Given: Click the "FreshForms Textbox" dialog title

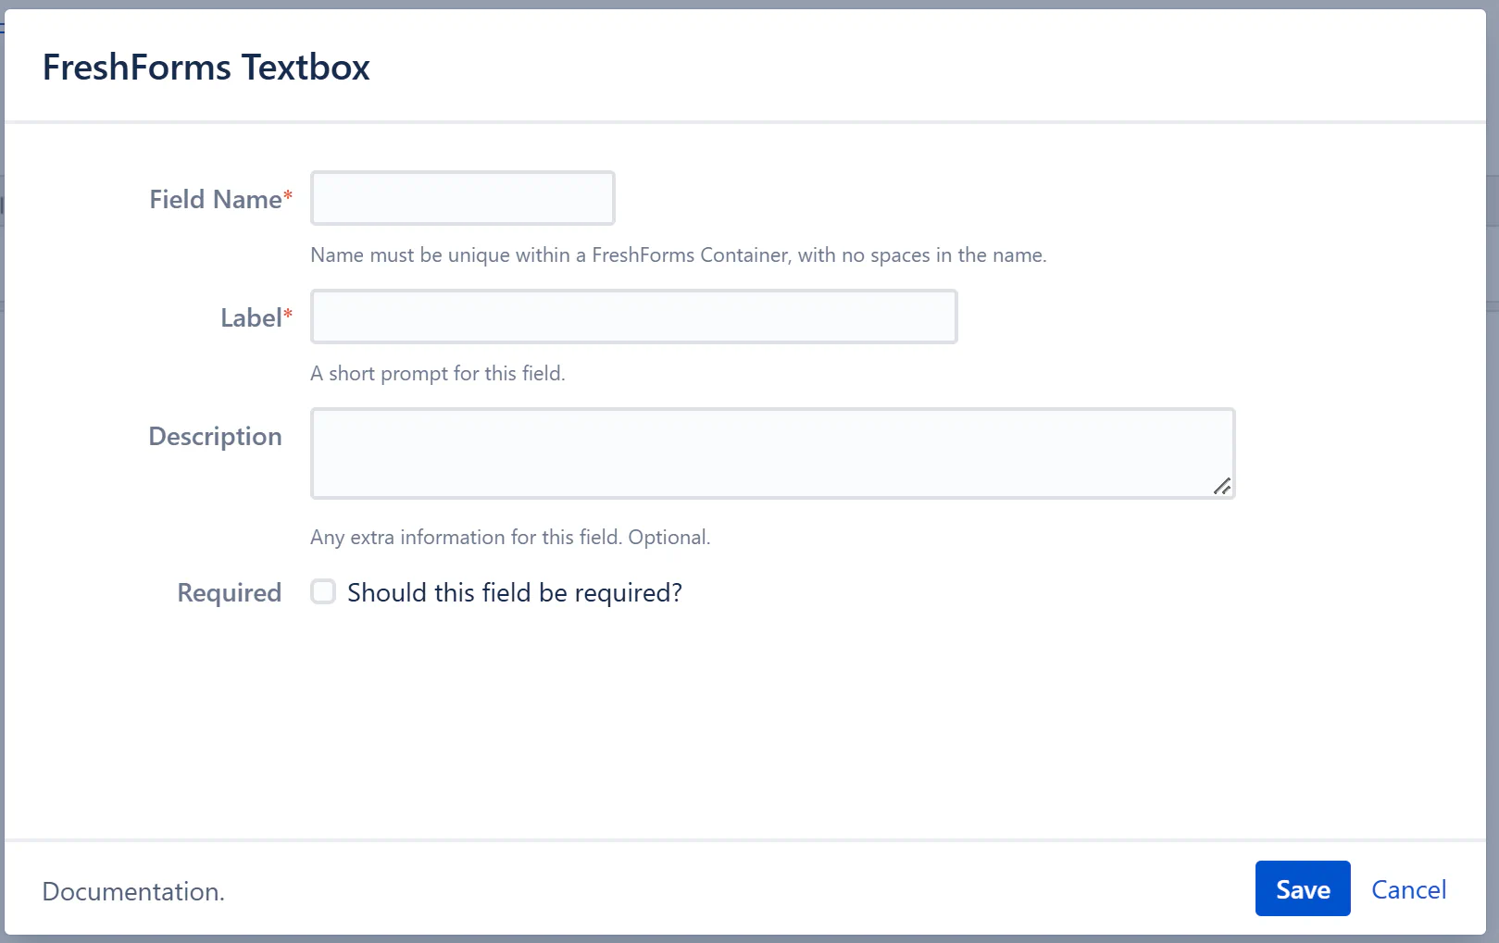Looking at the screenshot, I should (206, 68).
